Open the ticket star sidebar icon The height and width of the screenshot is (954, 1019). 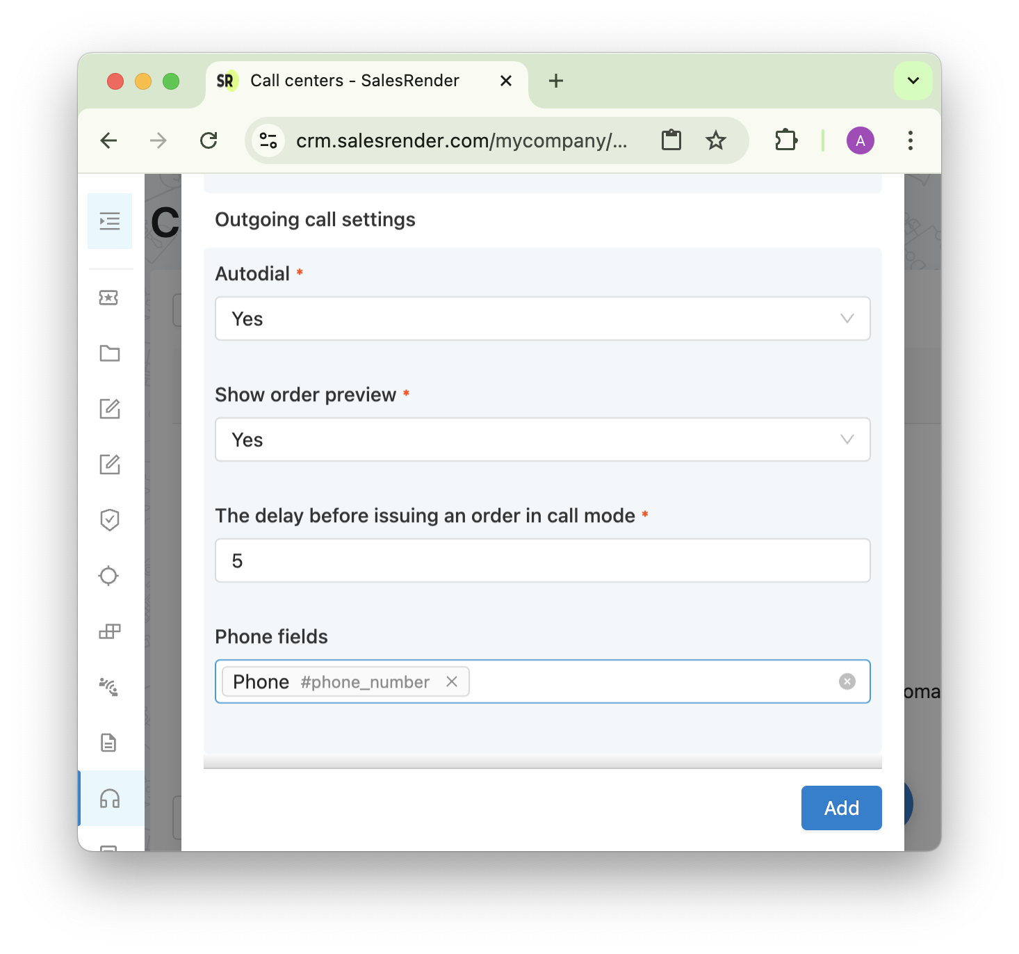109,298
